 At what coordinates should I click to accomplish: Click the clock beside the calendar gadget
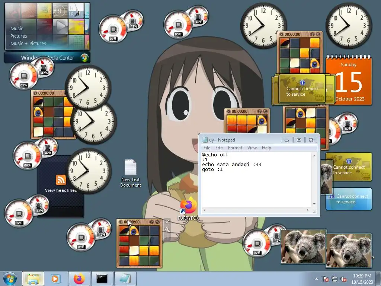(x=348, y=26)
